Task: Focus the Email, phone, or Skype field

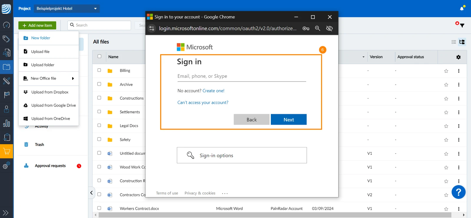Action: click(x=242, y=76)
